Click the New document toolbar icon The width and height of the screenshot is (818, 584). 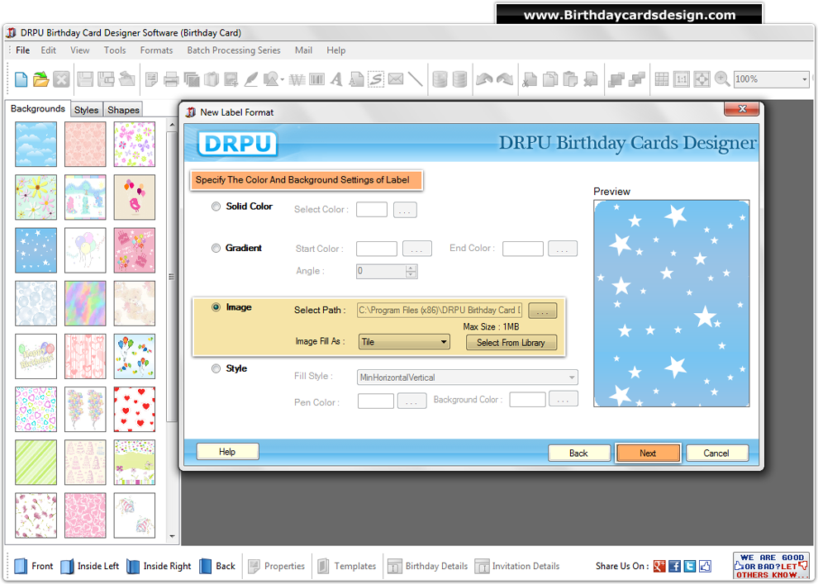pos(21,79)
